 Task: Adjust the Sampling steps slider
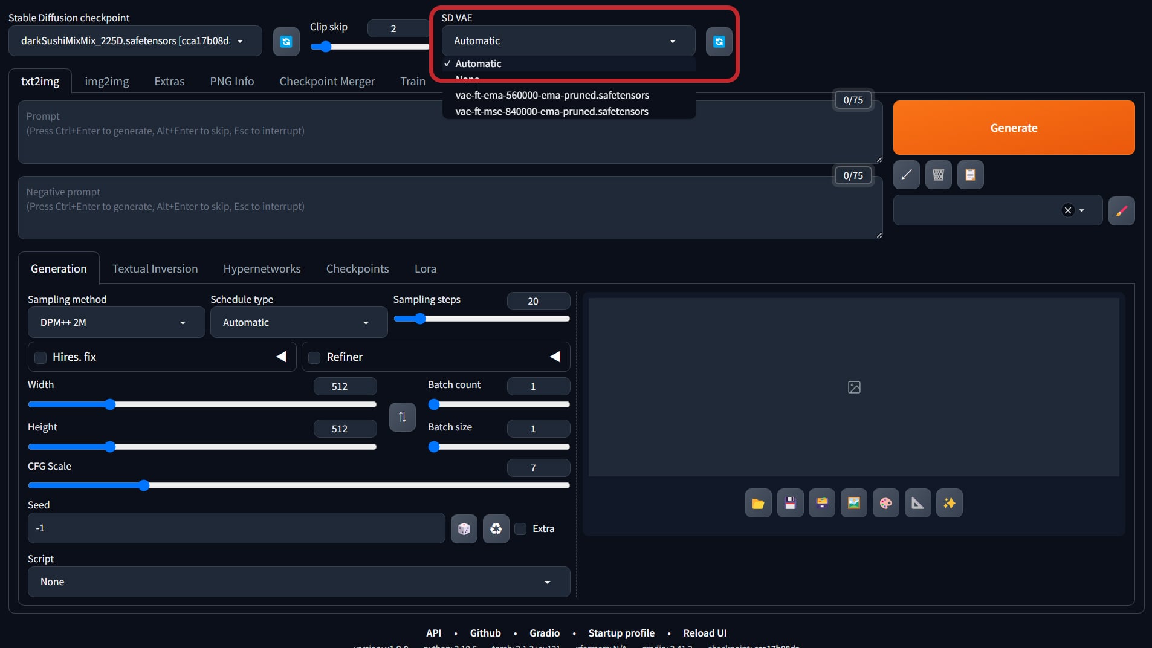click(482, 319)
